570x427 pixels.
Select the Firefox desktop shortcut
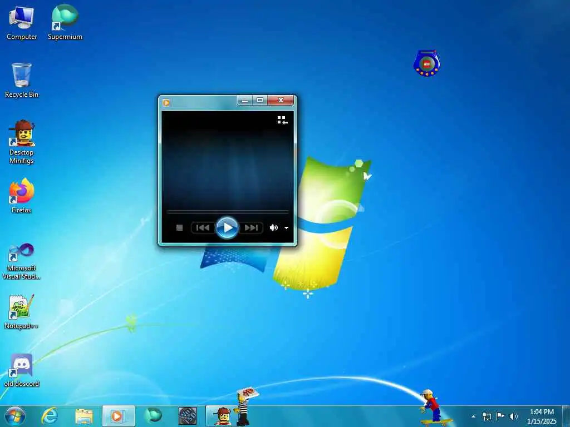pyautogui.click(x=22, y=196)
